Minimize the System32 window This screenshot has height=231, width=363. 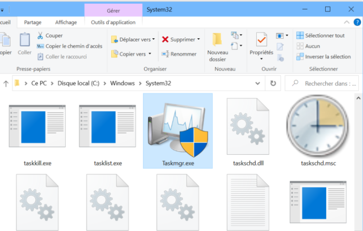(x=305, y=9)
